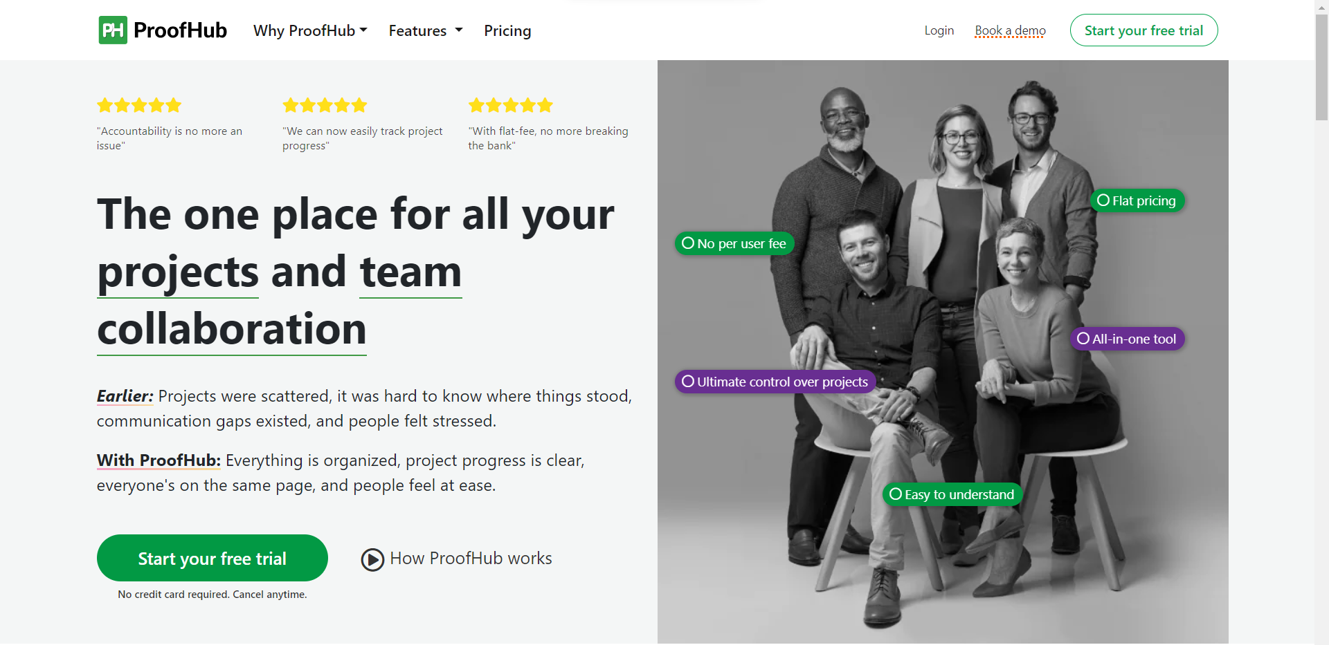Click the ProofHub logo icon
Screen dimensions: 1329x645
click(x=113, y=30)
